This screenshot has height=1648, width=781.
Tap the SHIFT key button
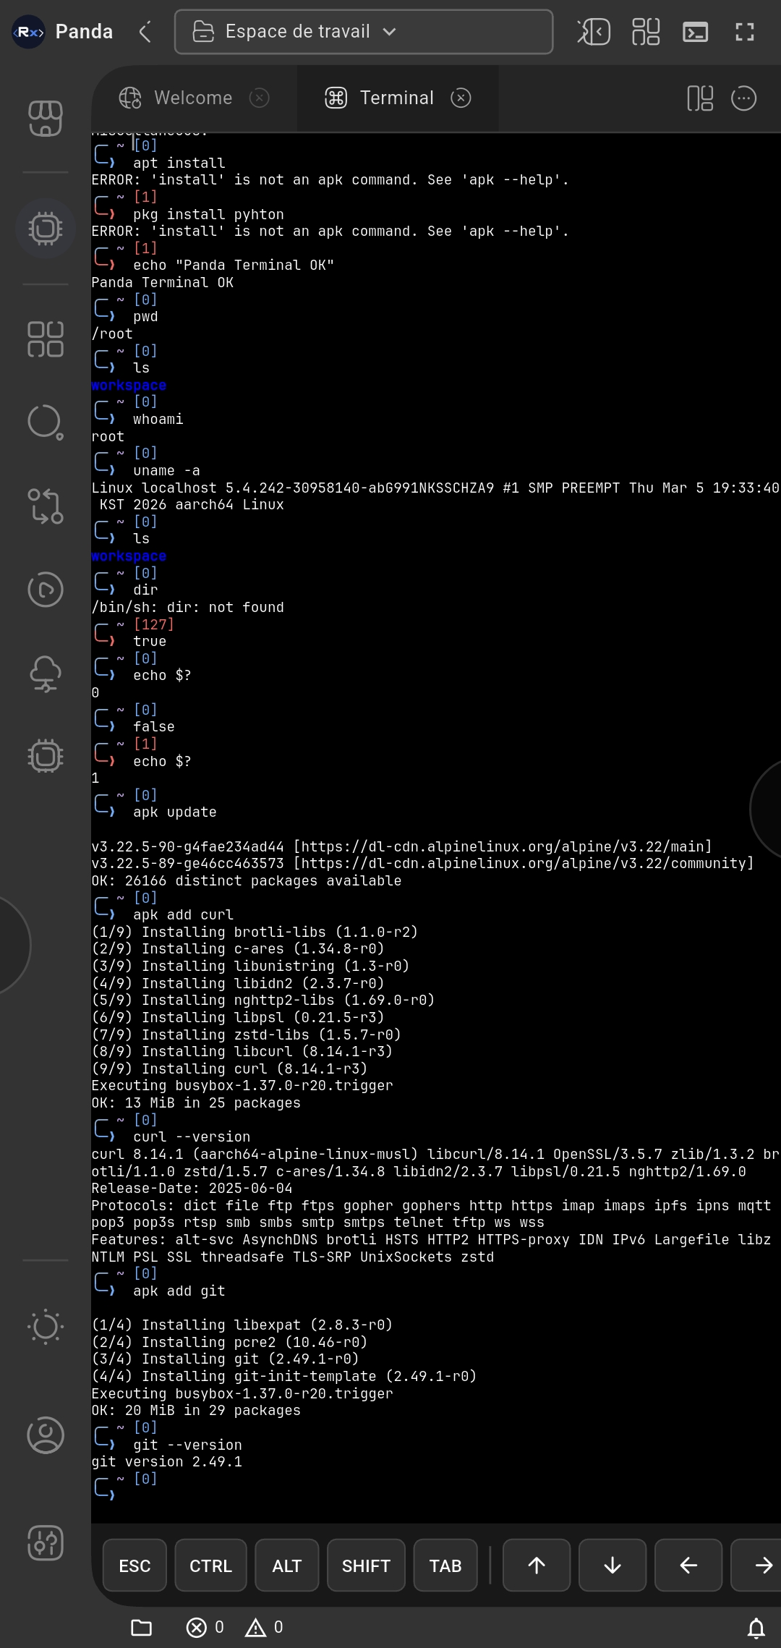(x=366, y=1566)
